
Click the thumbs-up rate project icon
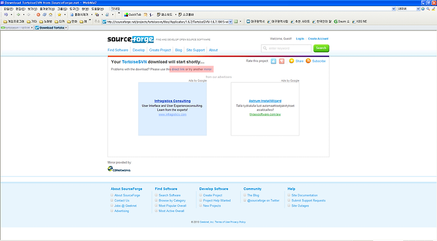click(273, 61)
